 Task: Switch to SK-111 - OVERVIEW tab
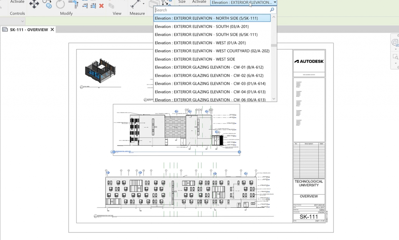pyautogui.click(x=29, y=30)
